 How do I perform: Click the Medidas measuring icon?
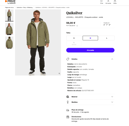68,102
